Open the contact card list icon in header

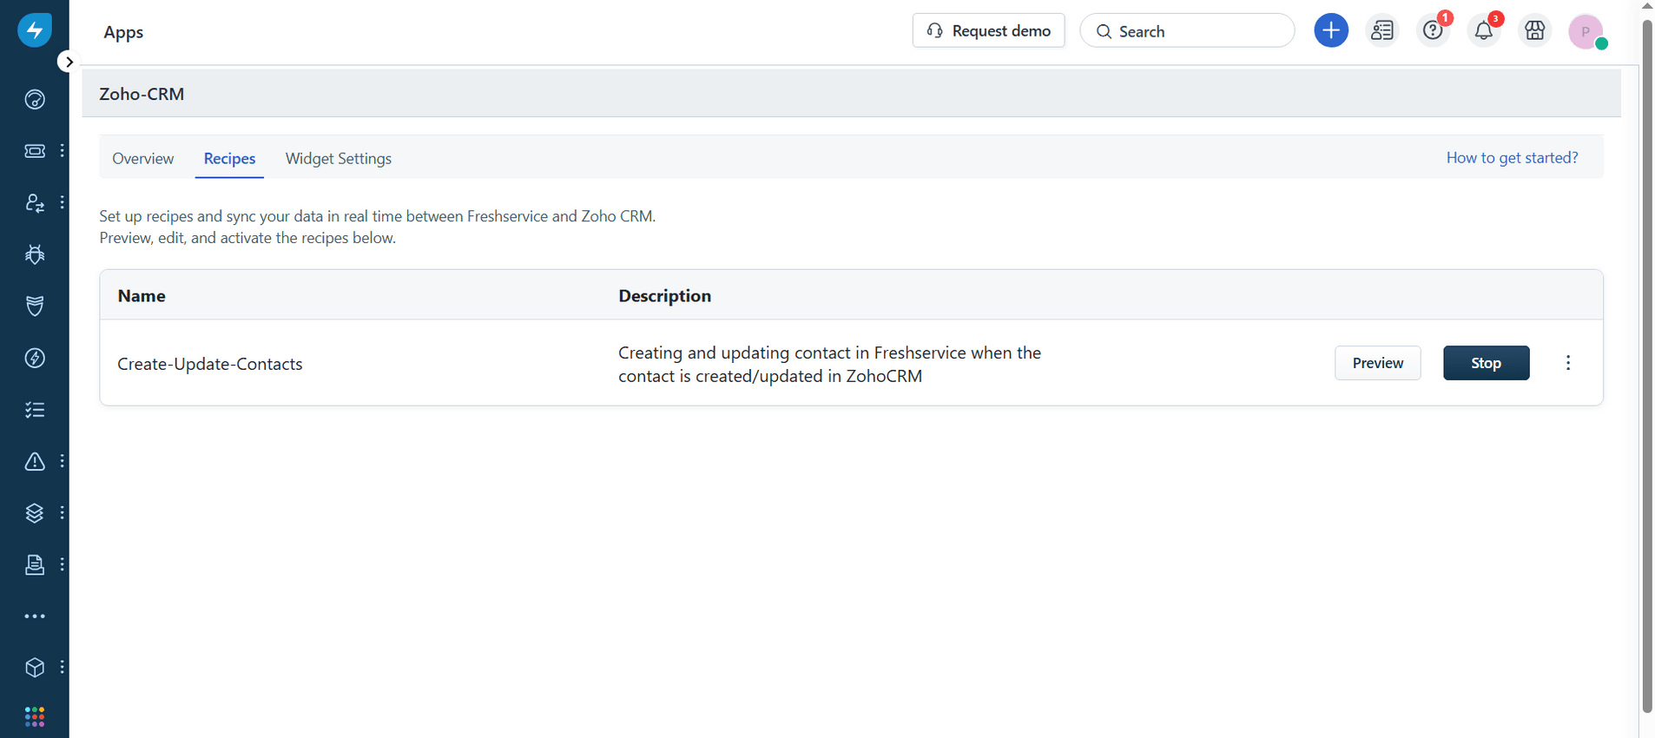tap(1382, 30)
